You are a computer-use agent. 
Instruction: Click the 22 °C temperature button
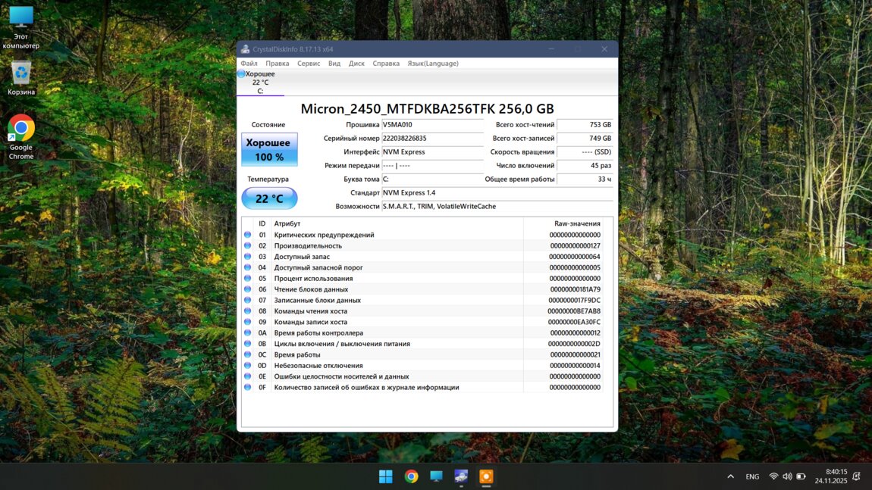[269, 198]
